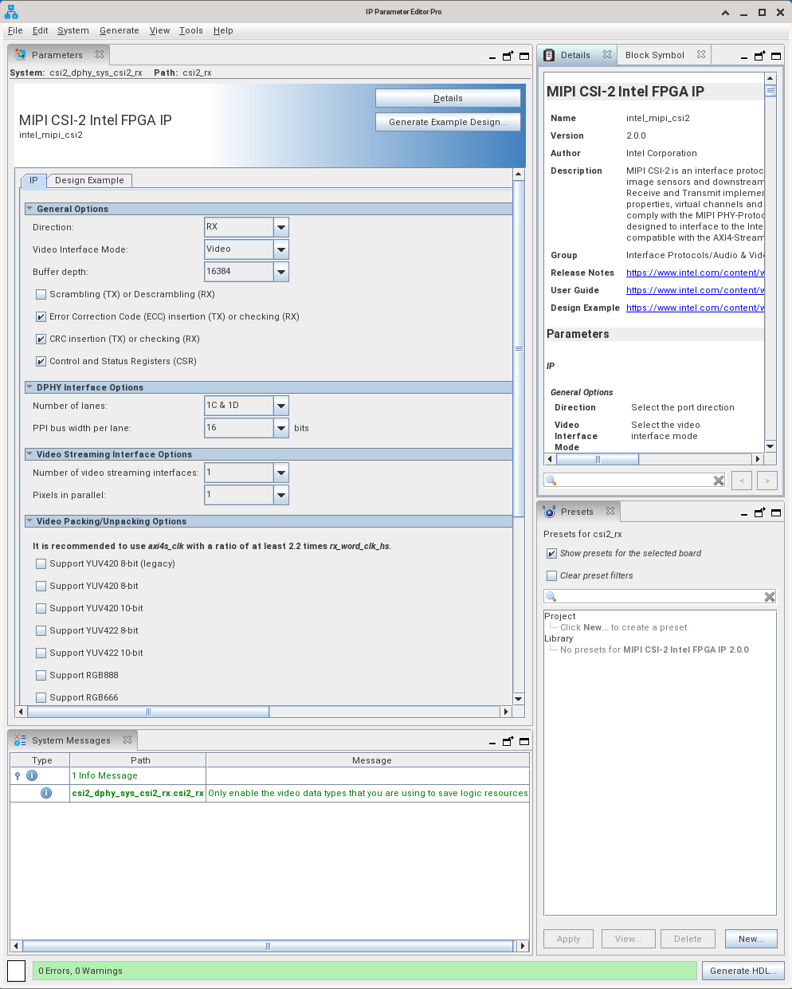Clear the Presets search field with the X icon

click(770, 597)
